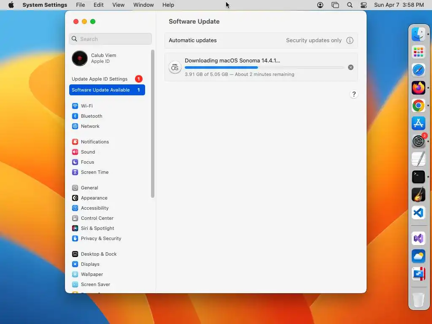Screen dimensions: 432x324
Task: Open App Store from the Dock
Action: 418,124
